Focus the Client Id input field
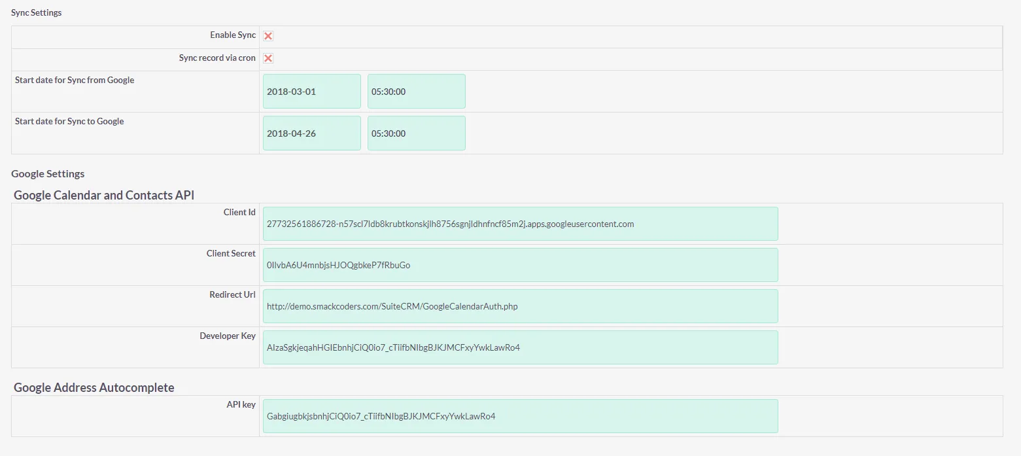The width and height of the screenshot is (1021, 456). tap(520, 224)
